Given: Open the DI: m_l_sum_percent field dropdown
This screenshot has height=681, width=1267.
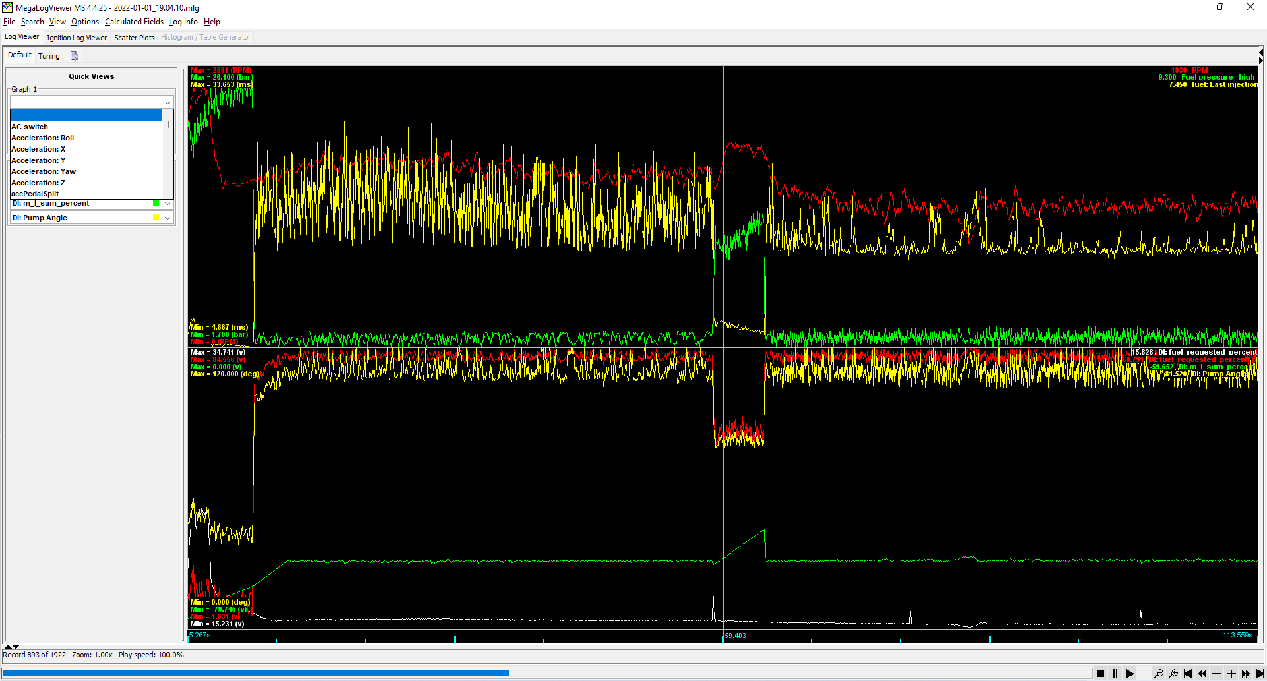Looking at the screenshot, I should point(168,204).
